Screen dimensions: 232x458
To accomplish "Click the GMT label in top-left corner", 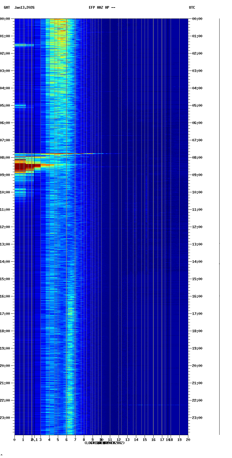I will coord(7,8).
